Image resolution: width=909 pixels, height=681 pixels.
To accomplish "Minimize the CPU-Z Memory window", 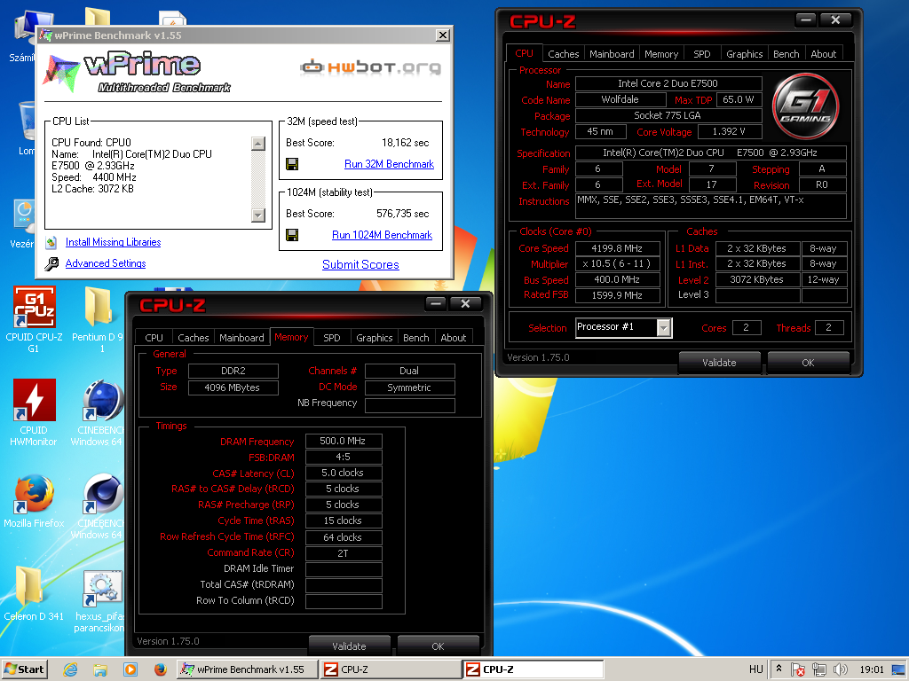I will tap(436, 303).
